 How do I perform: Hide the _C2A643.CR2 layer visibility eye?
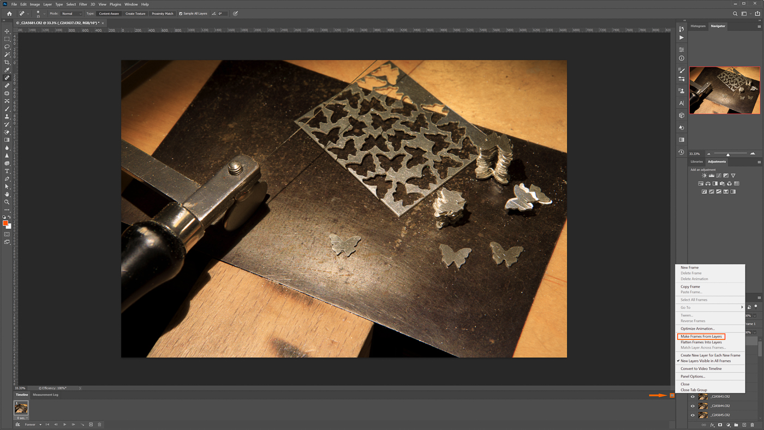coord(691,396)
